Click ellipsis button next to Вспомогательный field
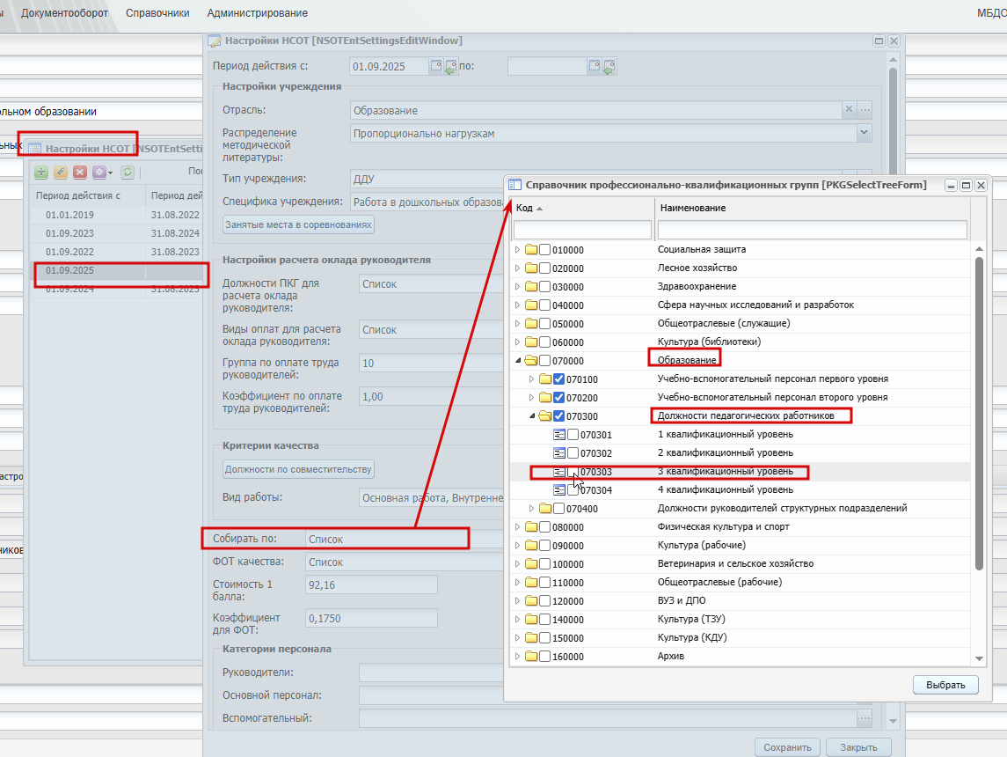This screenshot has height=757, width=1007. tap(865, 717)
